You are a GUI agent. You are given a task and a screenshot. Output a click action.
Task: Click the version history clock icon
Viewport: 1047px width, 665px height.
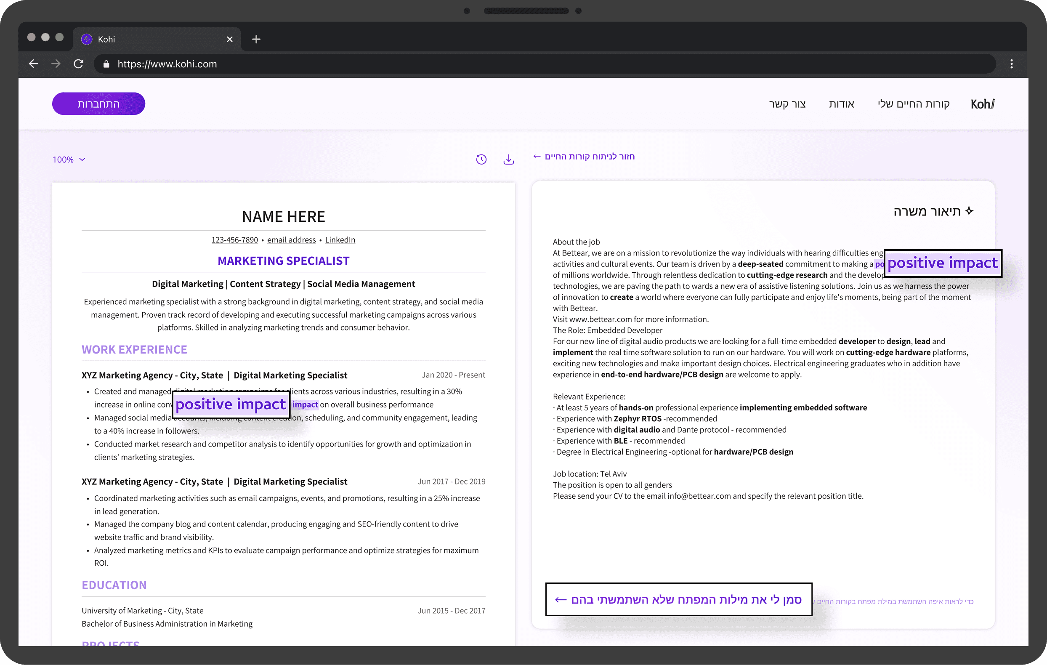(x=481, y=160)
